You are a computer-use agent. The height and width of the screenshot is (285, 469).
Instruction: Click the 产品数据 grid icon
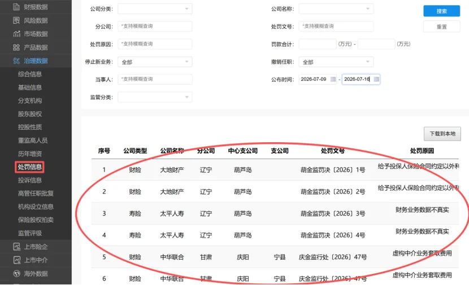pyautogui.click(x=16, y=47)
